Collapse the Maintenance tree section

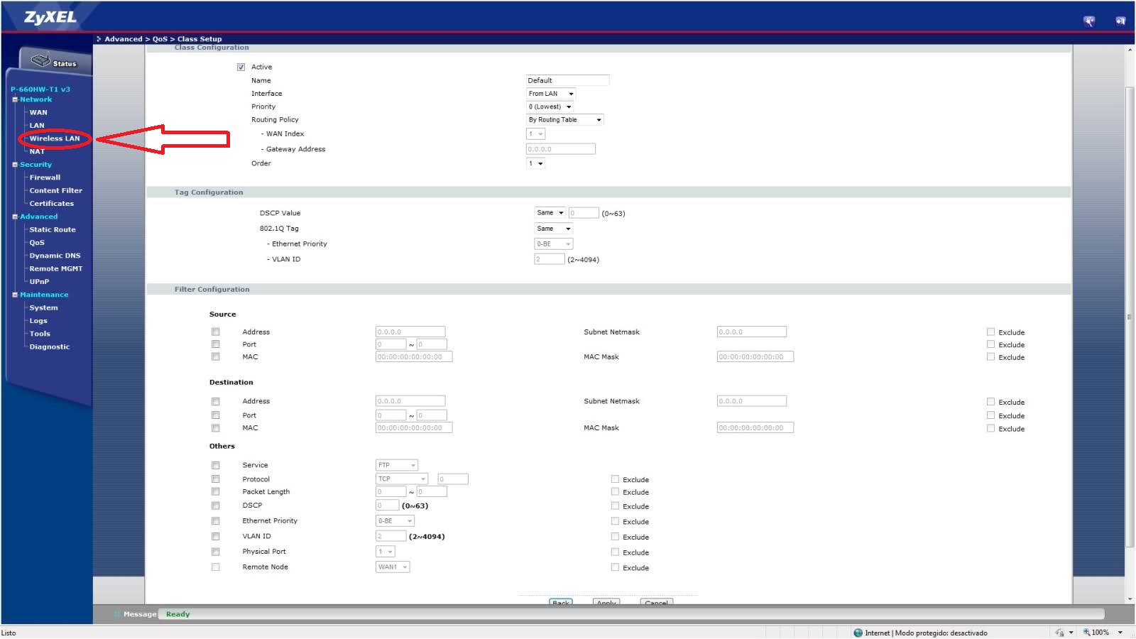[15, 295]
